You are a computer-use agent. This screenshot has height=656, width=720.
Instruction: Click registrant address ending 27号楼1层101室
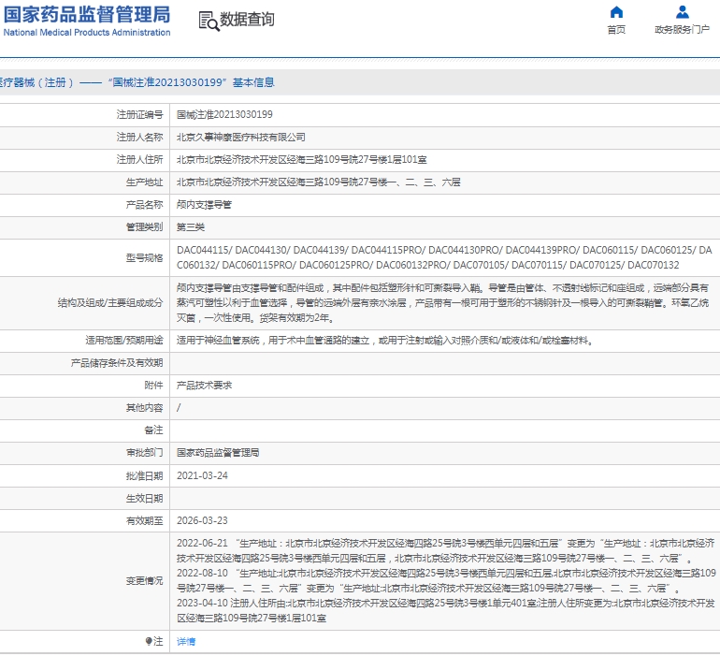[x=302, y=159]
